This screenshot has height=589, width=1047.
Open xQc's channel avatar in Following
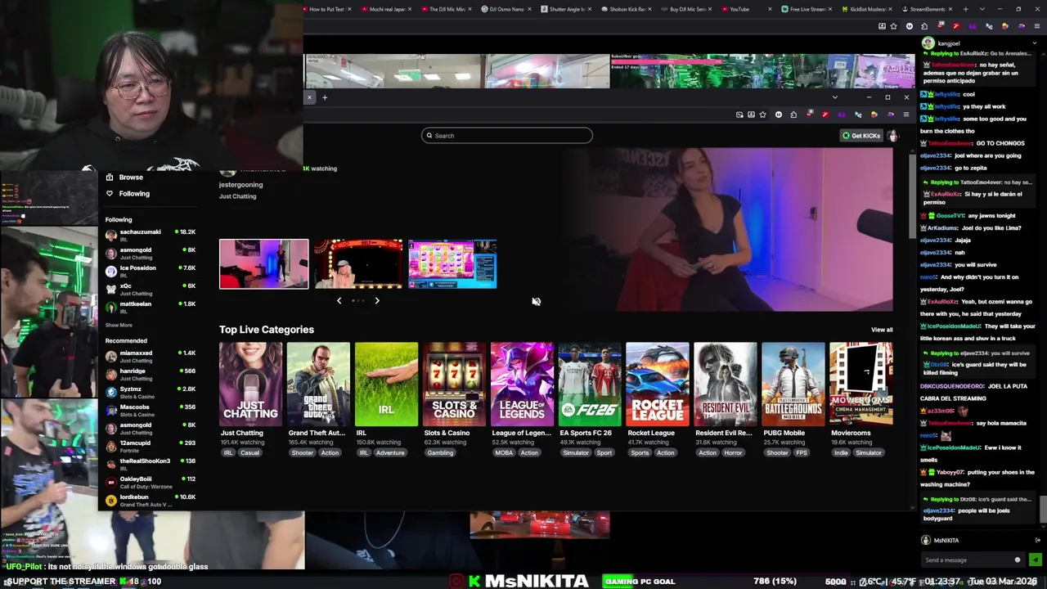(111, 290)
